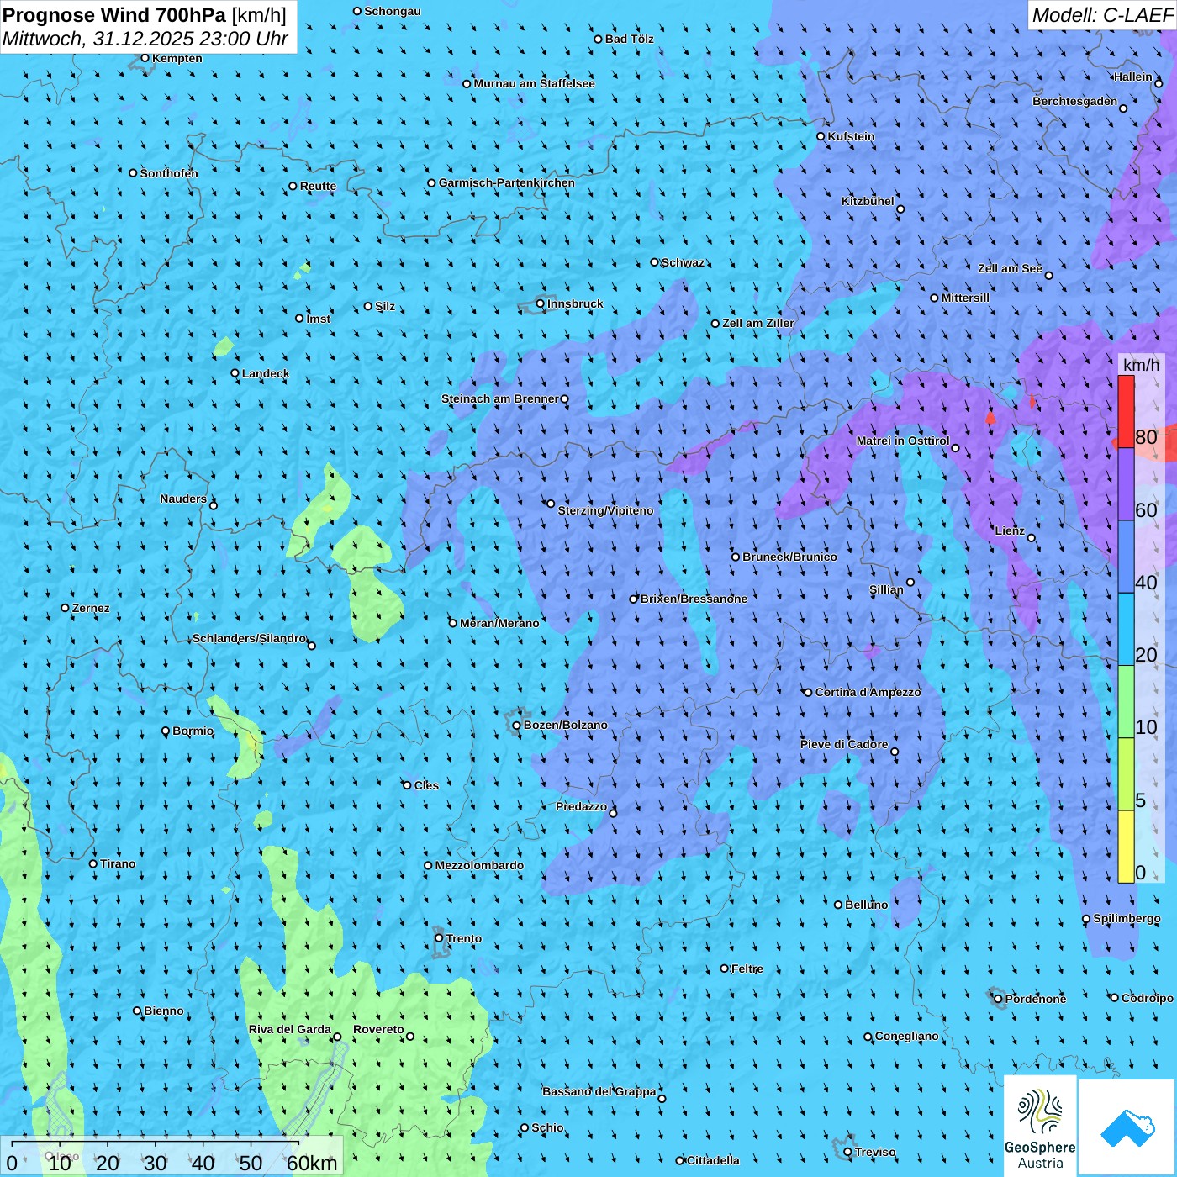Click the 'Schlanders/Silandro' label
The image size is (1177, 1177).
tap(249, 638)
